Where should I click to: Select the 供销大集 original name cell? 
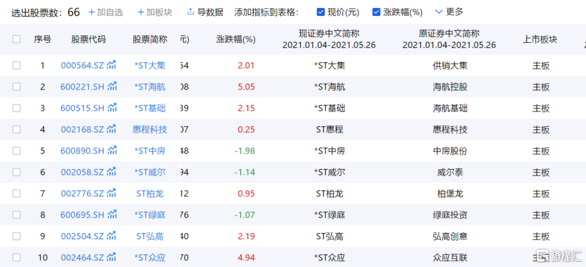450,65
